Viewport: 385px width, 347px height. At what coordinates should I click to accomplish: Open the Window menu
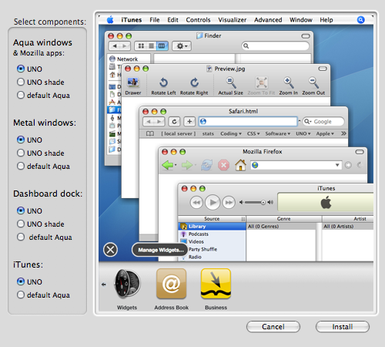(x=301, y=20)
